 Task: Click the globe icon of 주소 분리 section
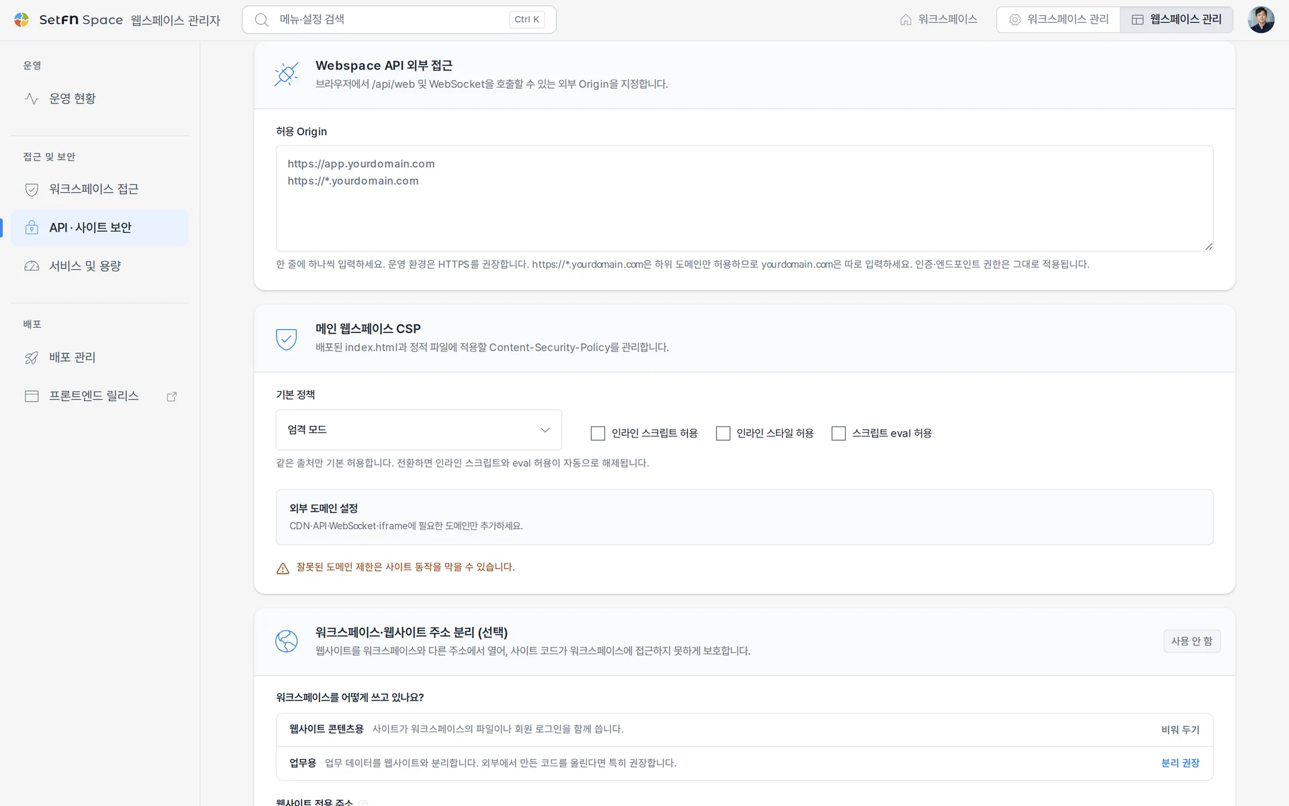point(287,641)
